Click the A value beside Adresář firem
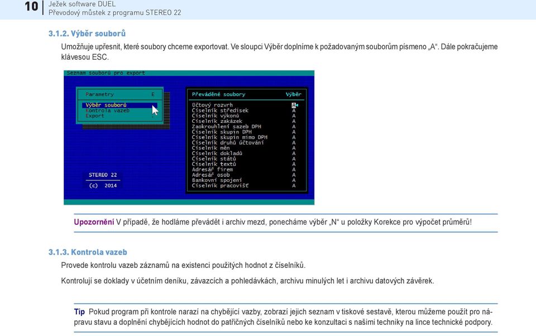The width and height of the screenshot is (536, 336). [294, 170]
